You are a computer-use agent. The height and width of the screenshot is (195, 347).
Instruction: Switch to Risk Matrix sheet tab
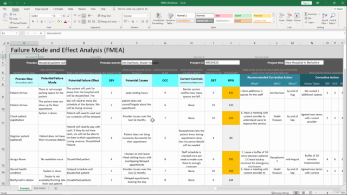click(40, 188)
